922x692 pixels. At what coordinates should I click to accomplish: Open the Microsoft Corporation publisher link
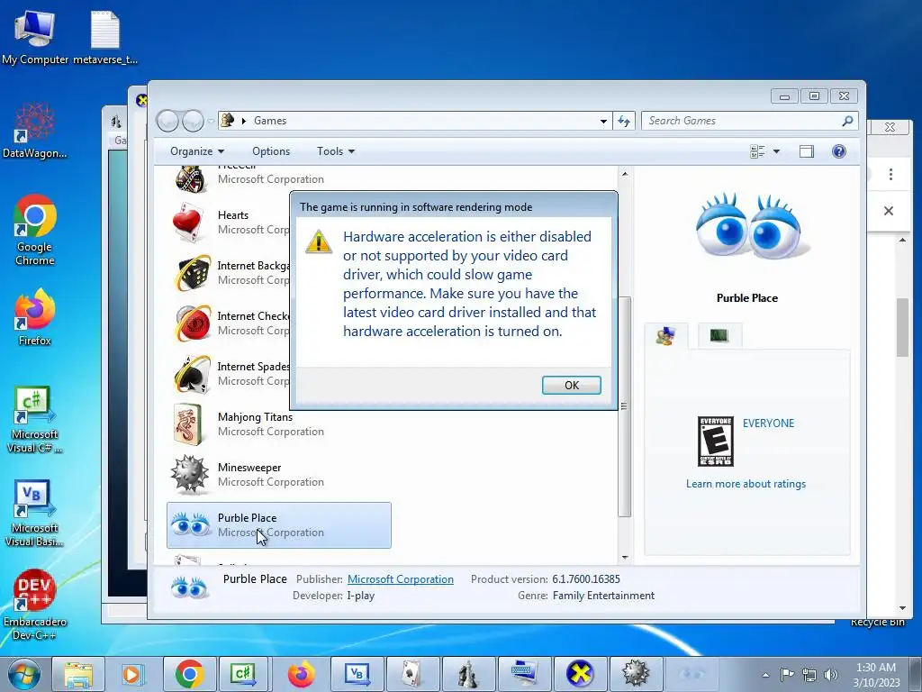pyautogui.click(x=401, y=579)
